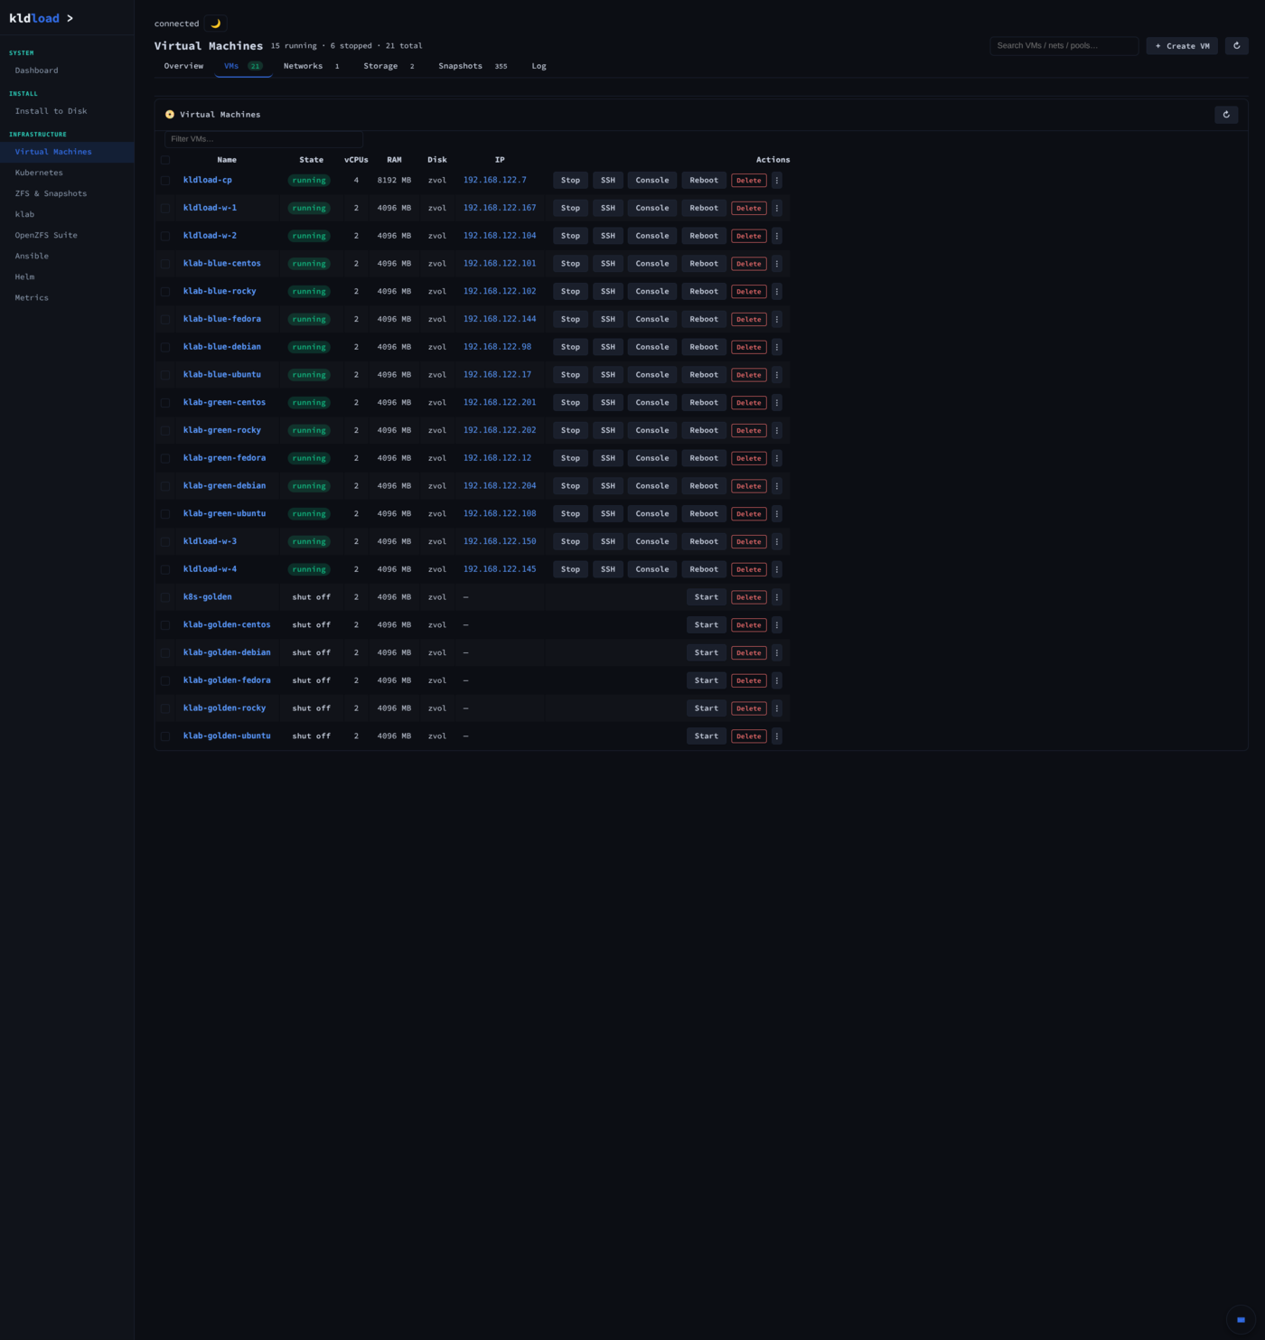The width and height of the screenshot is (1265, 1340).
Task: Open more actions menu for klab-blue-centos
Action: (x=776, y=264)
